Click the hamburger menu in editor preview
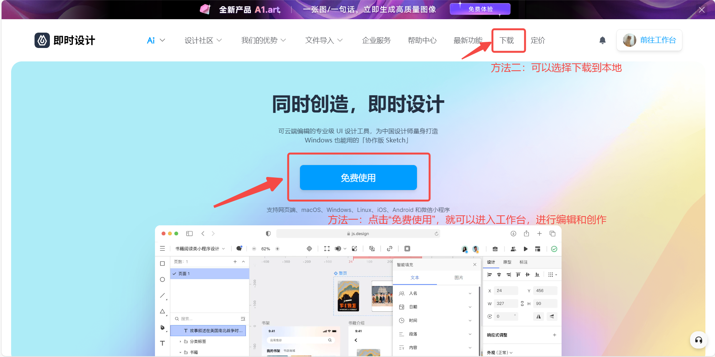The width and height of the screenshot is (715, 357). [x=162, y=249]
